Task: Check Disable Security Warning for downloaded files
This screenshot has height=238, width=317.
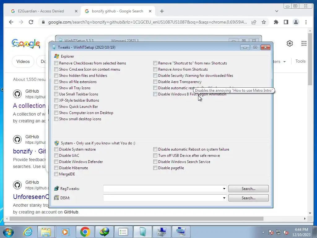Action: coord(155,76)
